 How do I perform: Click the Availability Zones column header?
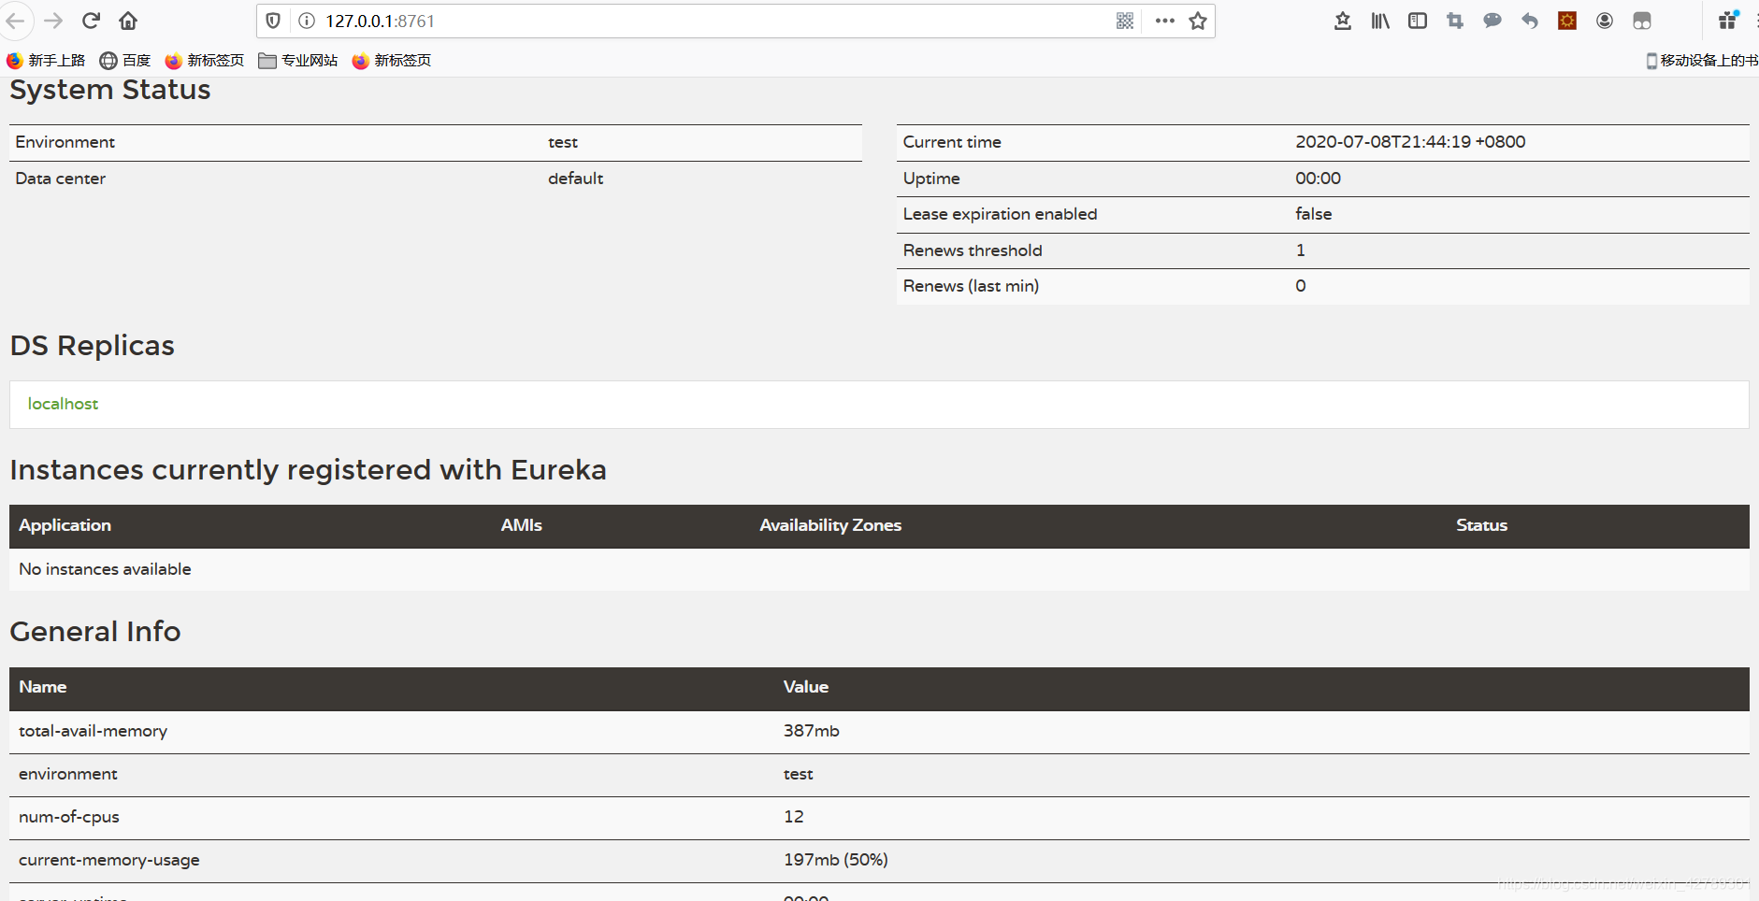pyautogui.click(x=830, y=525)
